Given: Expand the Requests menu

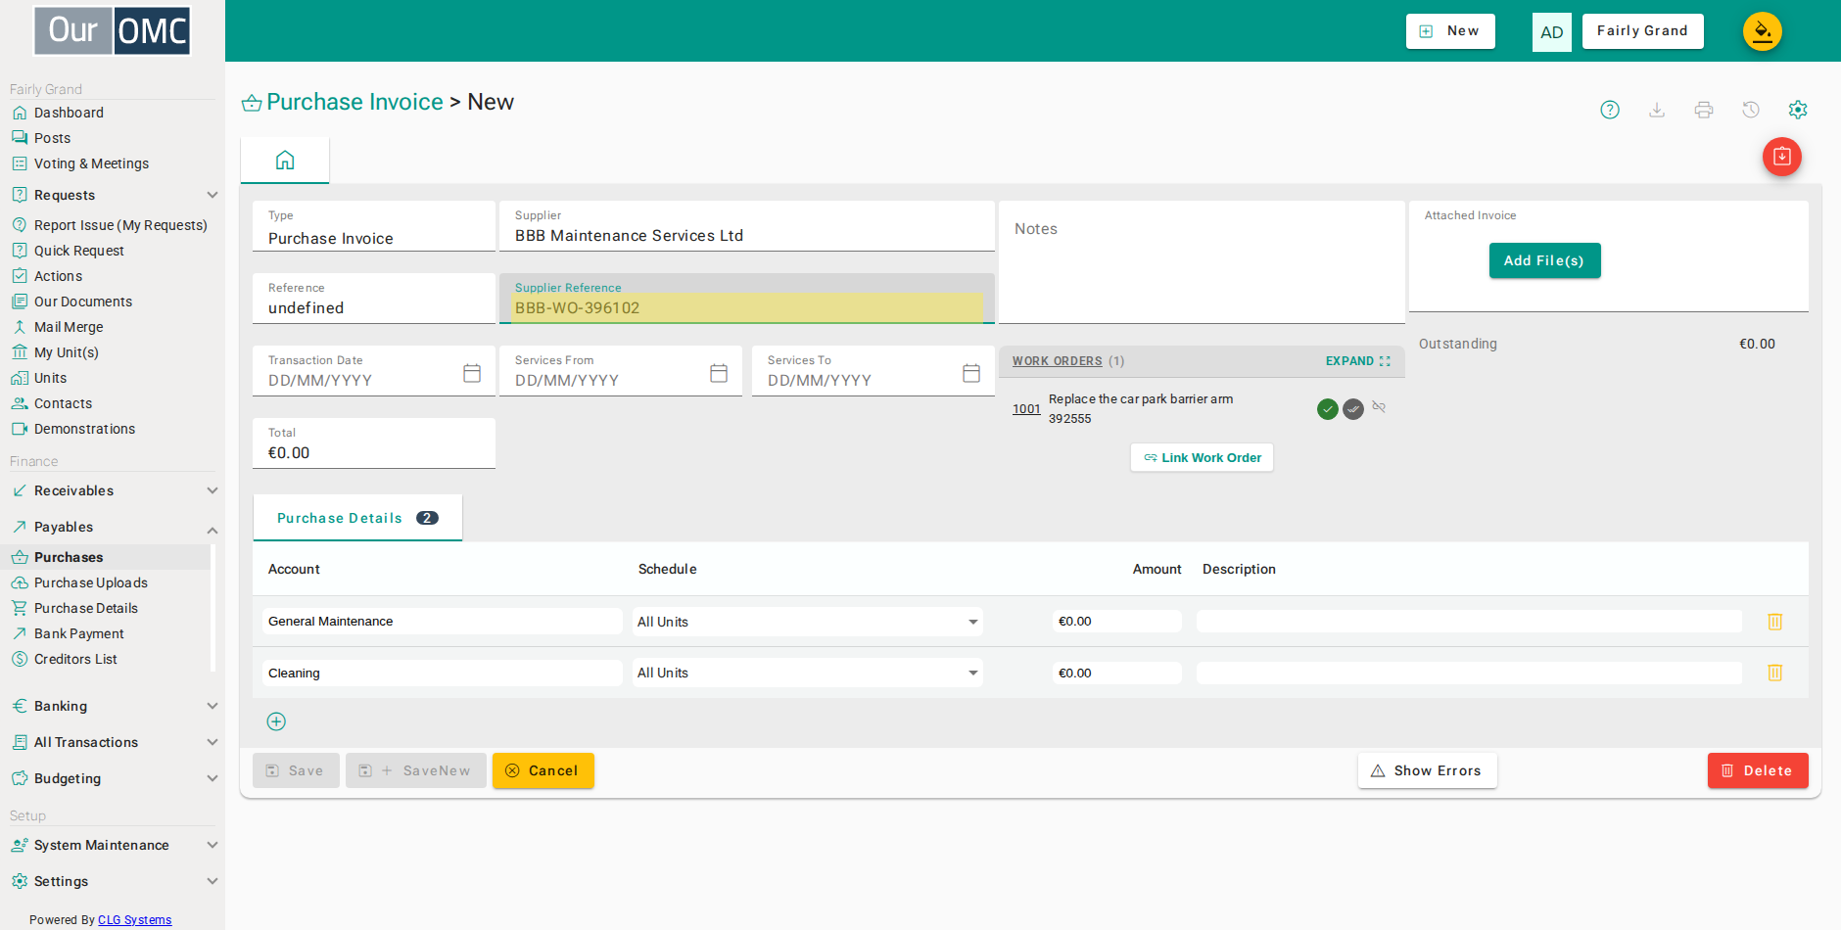Looking at the screenshot, I should click(x=113, y=195).
